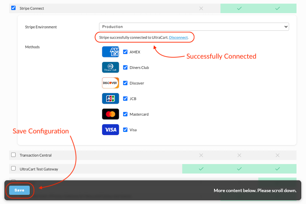Click the Mastercard logo icon
The image size is (306, 204).
coord(110,114)
